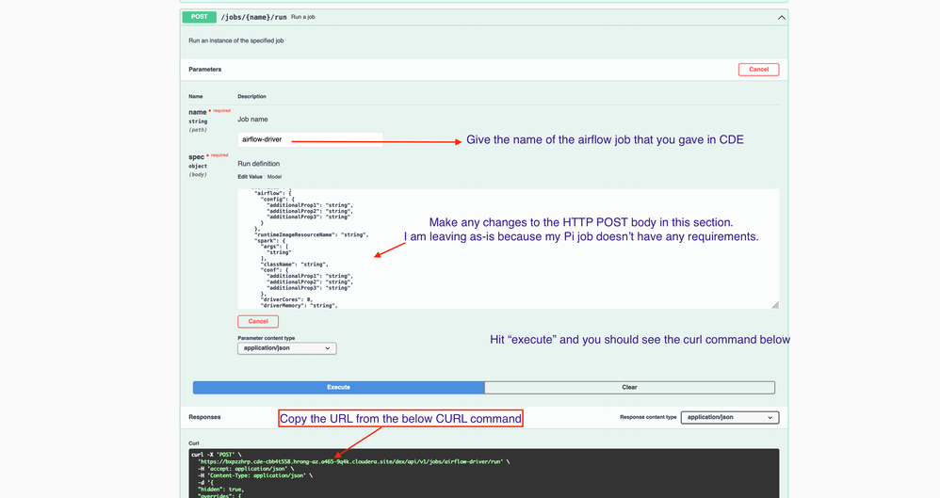Select the Edit Value tab
Viewport: 940px width, 498px height.
250,177
